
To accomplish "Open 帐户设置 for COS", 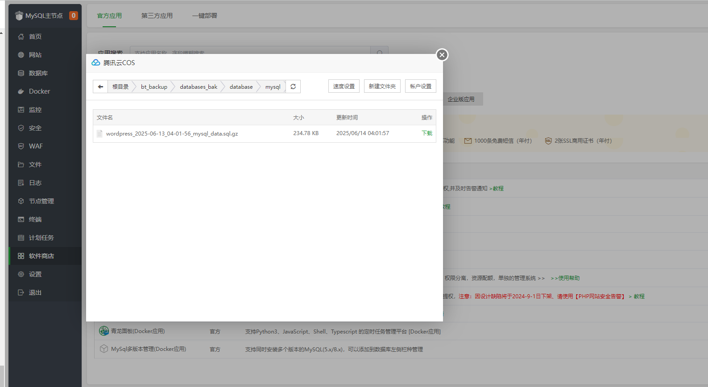I will tap(421, 86).
